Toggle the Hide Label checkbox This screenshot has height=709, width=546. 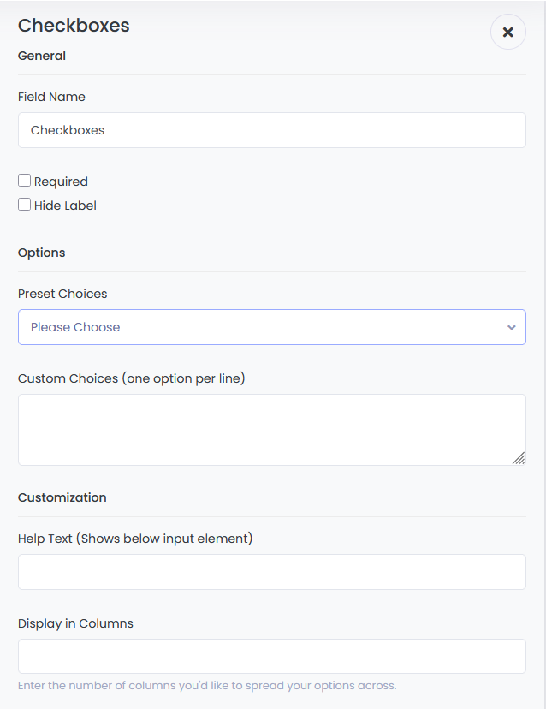pyautogui.click(x=25, y=205)
